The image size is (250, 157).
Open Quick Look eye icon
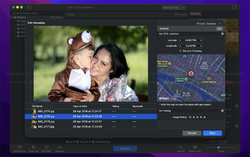coord(195,147)
